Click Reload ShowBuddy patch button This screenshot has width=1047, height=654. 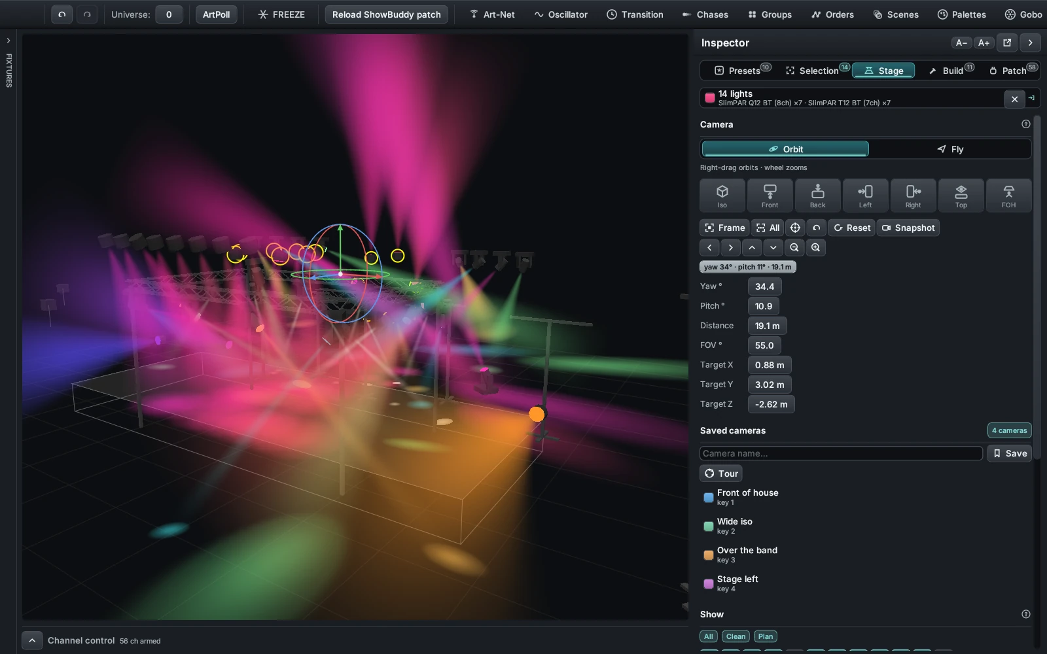[x=387, y=14]
